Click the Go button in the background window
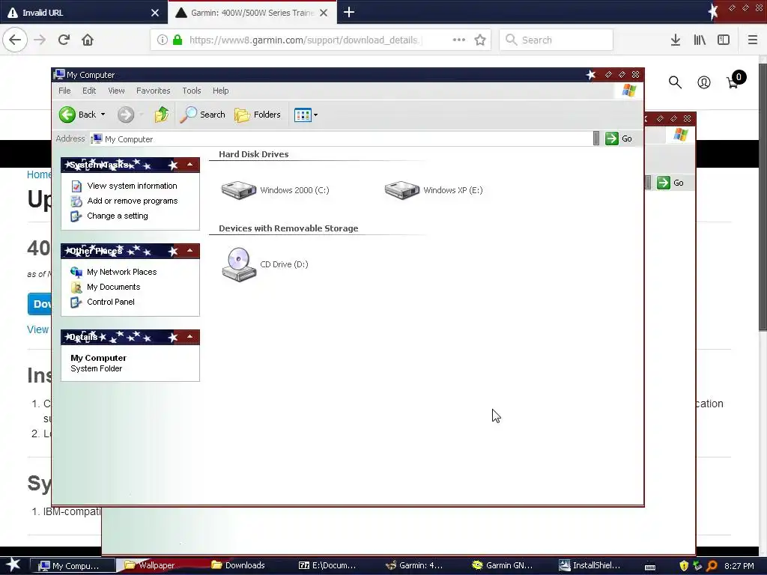This screenshot has height=575, width=767. click(670, 183)
